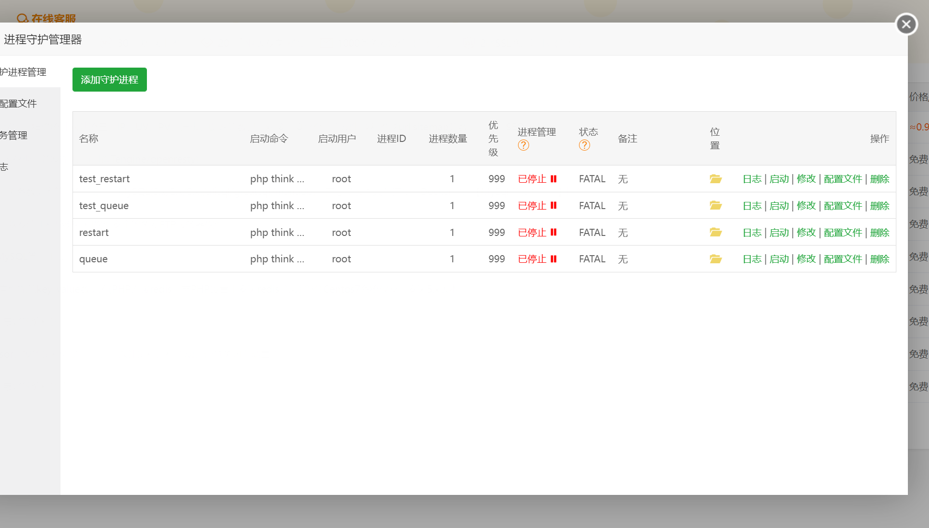
Task: Open 服务管理 sidebar tab
Action: click(x=14, y=135)
